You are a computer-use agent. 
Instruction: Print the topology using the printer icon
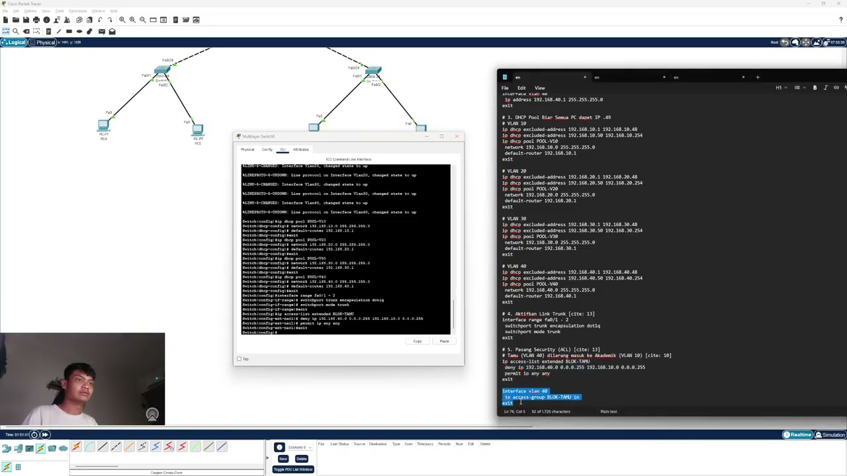(x=36, y=20)
